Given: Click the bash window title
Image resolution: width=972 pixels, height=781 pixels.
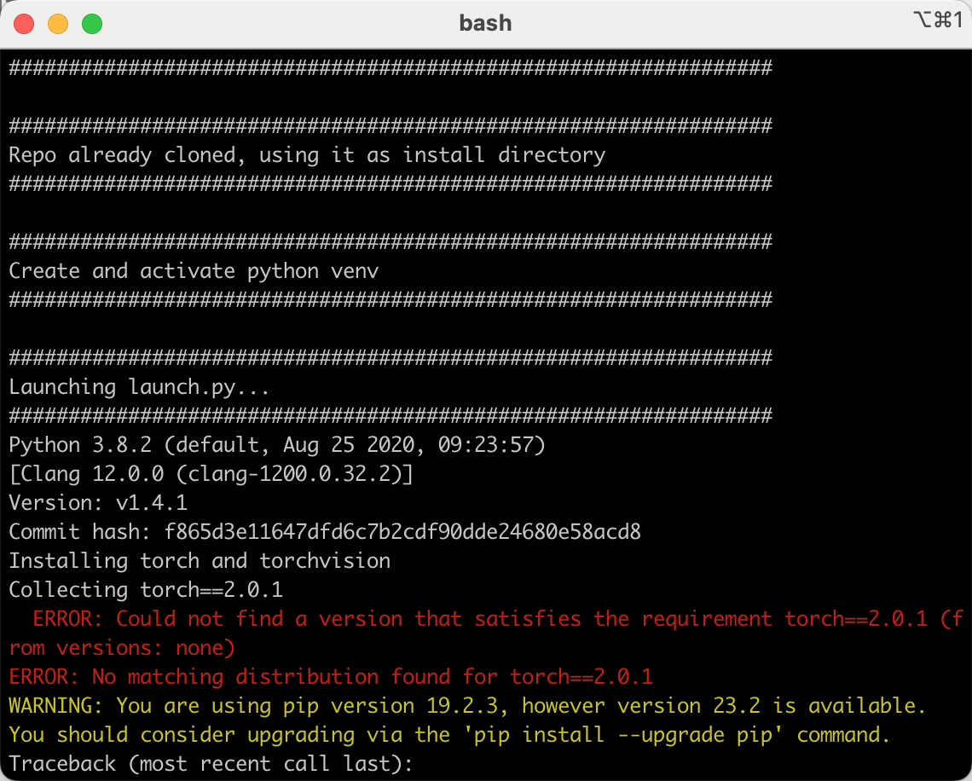Looking at the screenshot, I should pyautogui.click(x=485, y=24).
